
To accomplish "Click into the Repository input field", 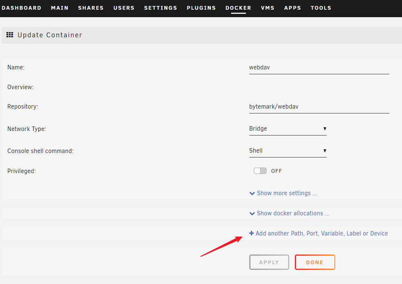I will click(319, 107).
